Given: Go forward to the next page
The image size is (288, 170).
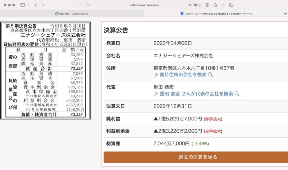Looking at the screenshot, I should 43,5.
